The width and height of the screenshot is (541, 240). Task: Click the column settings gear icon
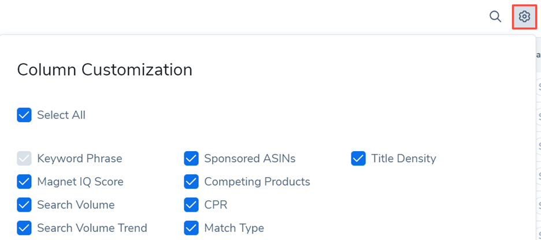click(524, 17)
